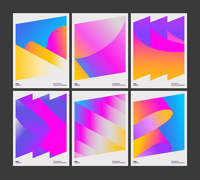Open the poster with blue sky and yellow triangle
Screen dimensions: 200x180
click(41, 50)
